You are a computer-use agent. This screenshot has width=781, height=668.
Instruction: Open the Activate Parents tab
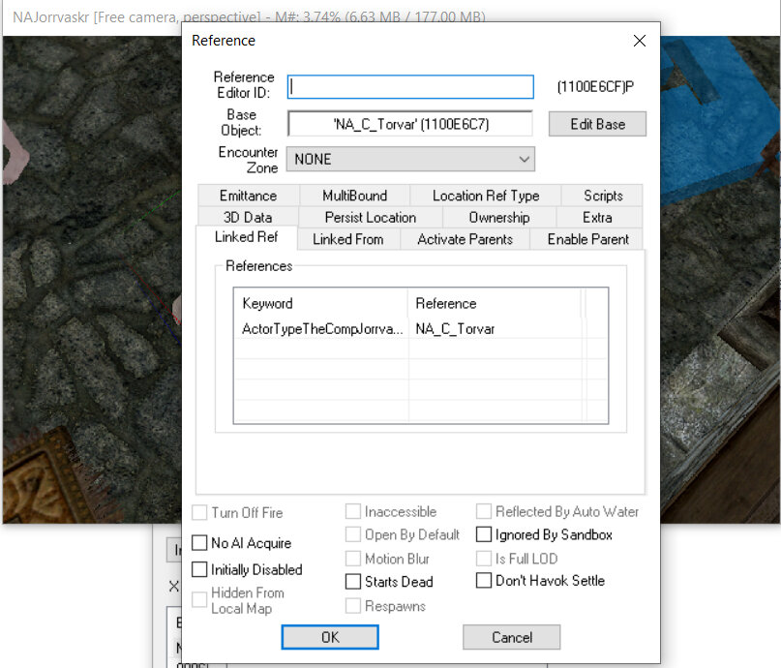click(465, 239)
